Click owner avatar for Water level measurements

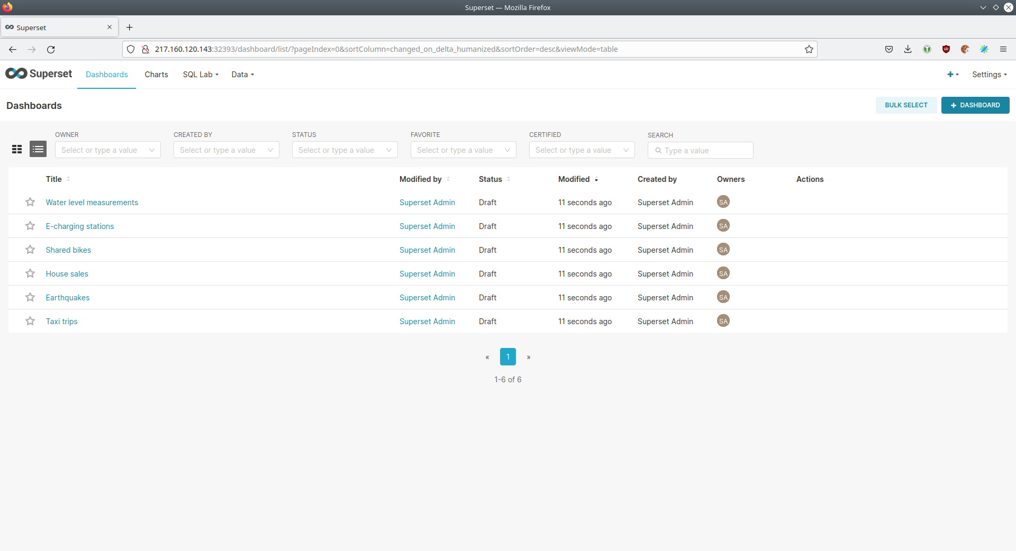coord(723,202)
